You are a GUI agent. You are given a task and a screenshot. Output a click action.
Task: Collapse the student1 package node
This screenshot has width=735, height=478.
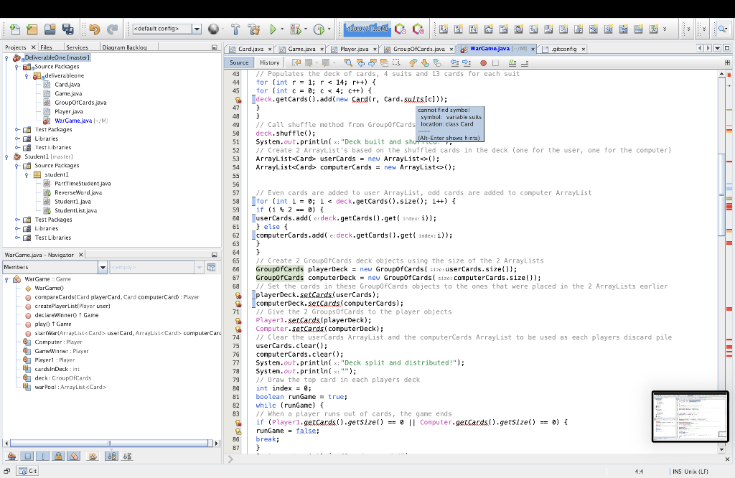pyautogui.click(x=28, y=174)
